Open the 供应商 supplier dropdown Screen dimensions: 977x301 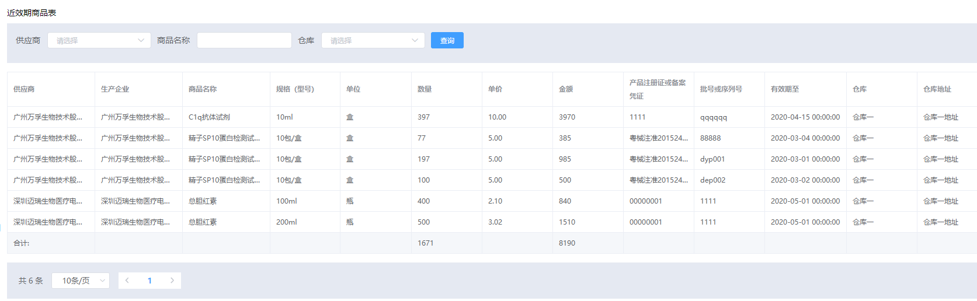click(x=99, y=40)
